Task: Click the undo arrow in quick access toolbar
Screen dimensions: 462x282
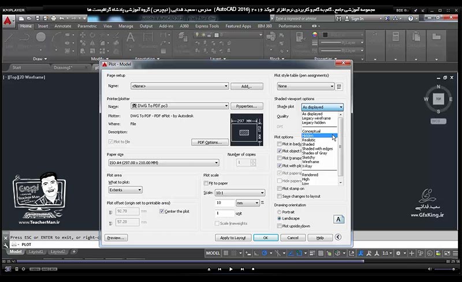Action: pyautogui.click(x=62, y=18)
